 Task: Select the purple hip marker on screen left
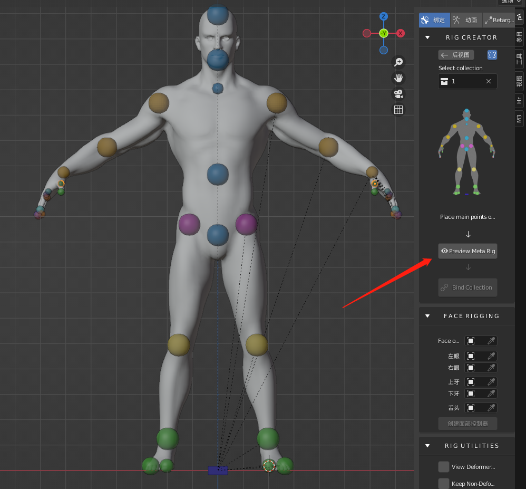pyautogui.click(x=189, y=224)
